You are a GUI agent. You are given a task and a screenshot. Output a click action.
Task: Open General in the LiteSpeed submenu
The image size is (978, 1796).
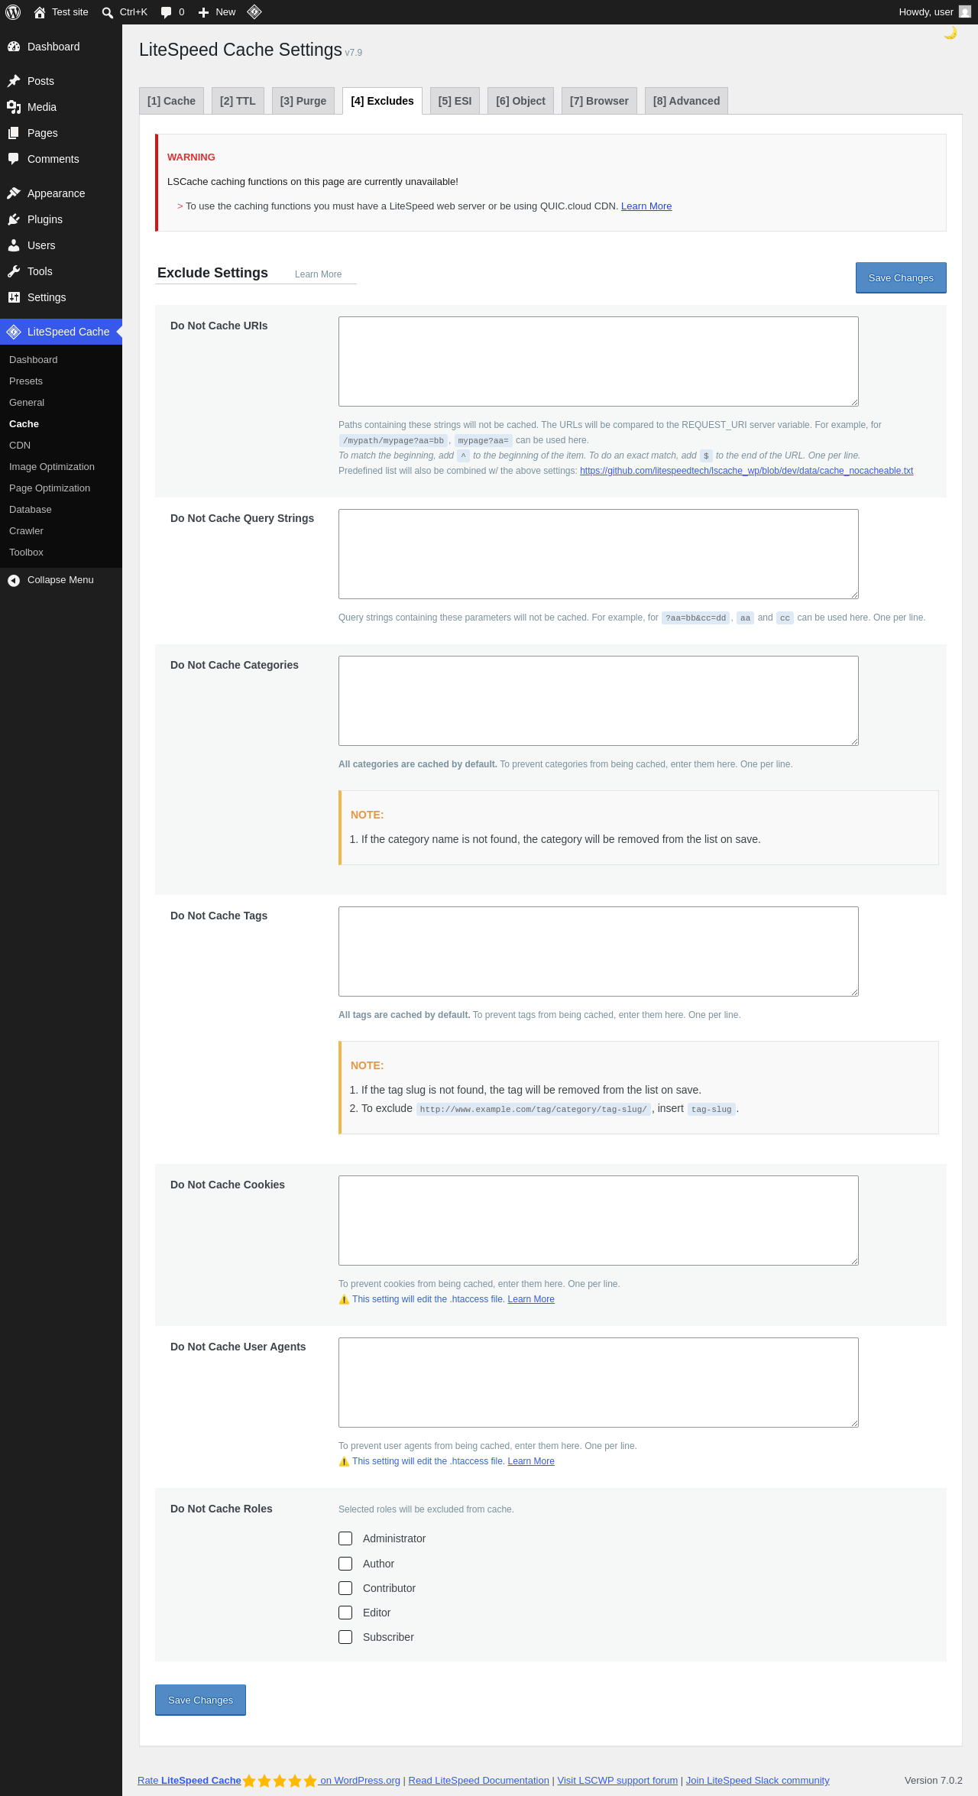[x=27, y=403]
